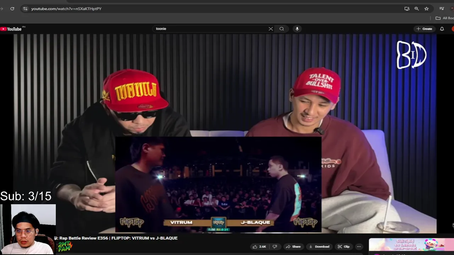Install the app via the address bar icon
This screenshot has height=255, width=454.
point(407,8)
